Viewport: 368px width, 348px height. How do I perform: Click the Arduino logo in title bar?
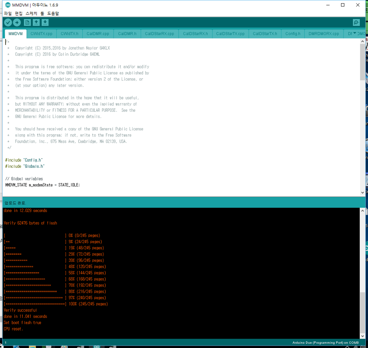click(x=8, y=5)
